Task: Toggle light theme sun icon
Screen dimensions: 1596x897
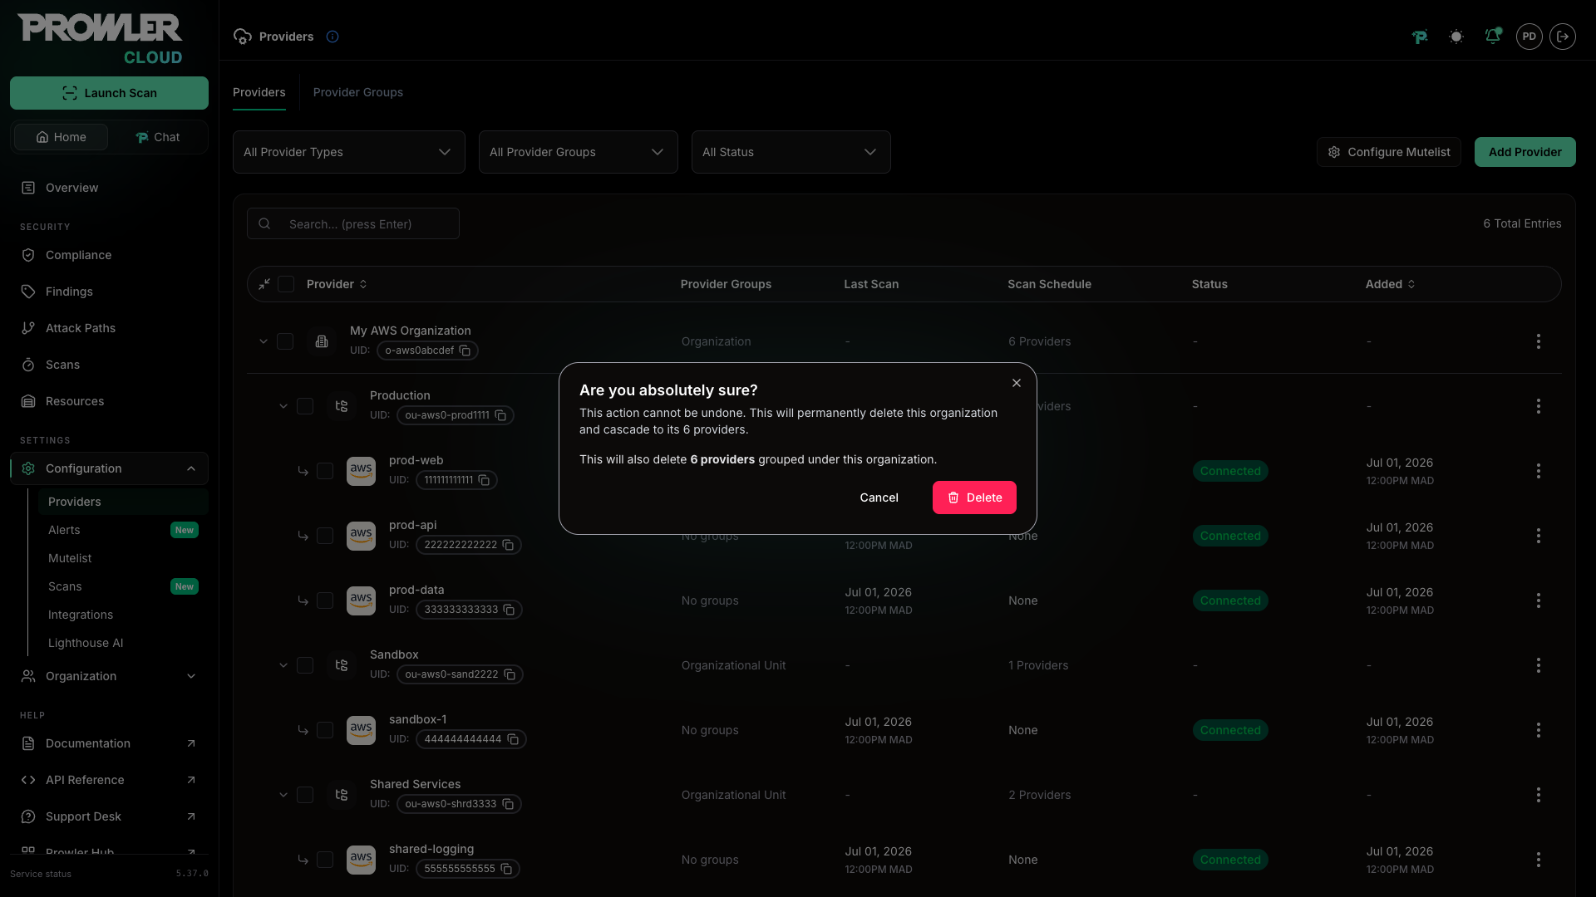Action: [1456, 37]
